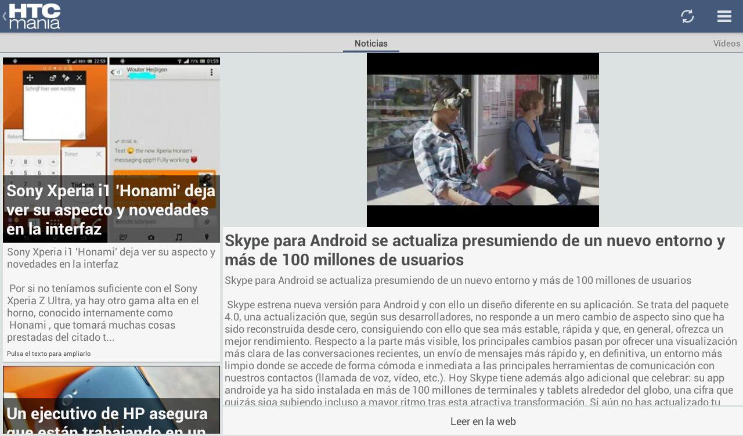Tap the refresh icon in the header
743x436 pixels.
687,16
